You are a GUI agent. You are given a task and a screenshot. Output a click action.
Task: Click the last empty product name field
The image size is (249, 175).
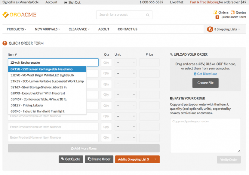(53, 138)
